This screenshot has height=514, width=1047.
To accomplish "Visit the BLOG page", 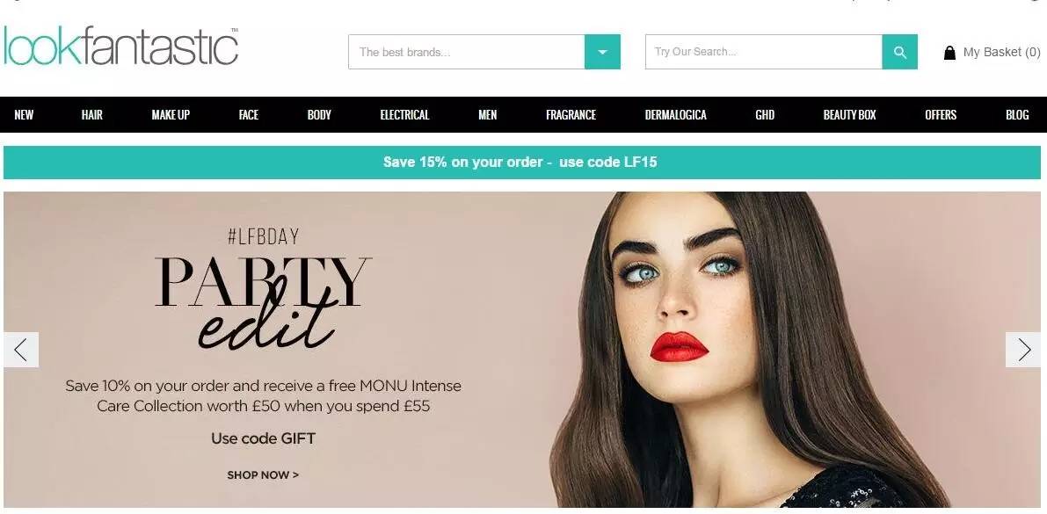I will pyautogui.click(x=1017, y=115).
